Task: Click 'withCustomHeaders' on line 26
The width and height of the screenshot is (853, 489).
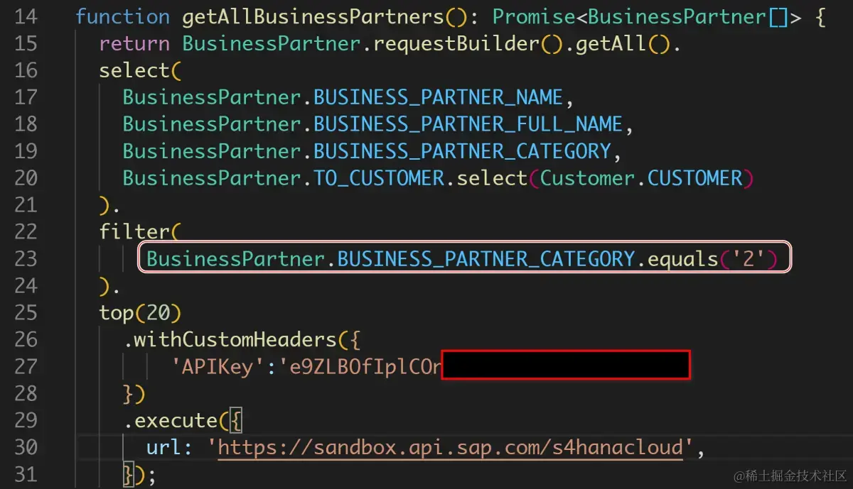Action: click(235, 341)
